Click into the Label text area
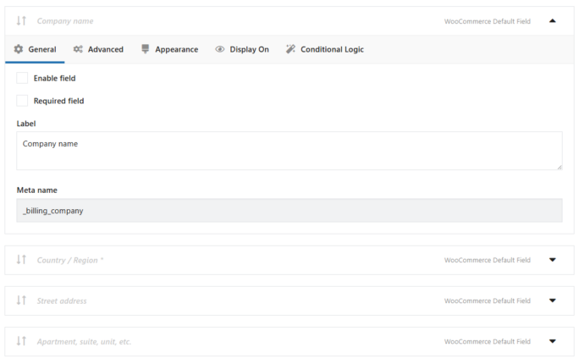579x364 pixels. 289,151
